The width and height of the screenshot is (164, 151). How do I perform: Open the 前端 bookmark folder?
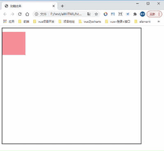tap(24, 21)
